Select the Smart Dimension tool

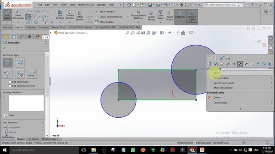(x=18, y=15)
